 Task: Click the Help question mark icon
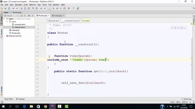pyautogui.click(x=73, y=8)
